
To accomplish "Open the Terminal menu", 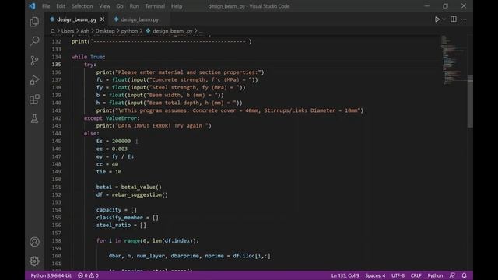I will tap(155, 6).
